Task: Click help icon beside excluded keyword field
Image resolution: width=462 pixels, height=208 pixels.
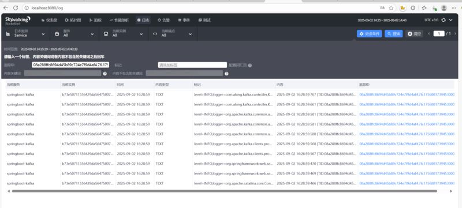Action: 226,73
